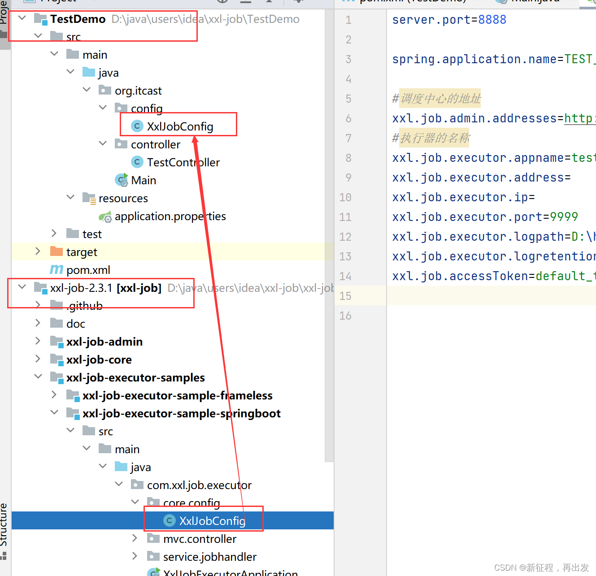The width and height of the screenshot is (596, 576).
Task: Collapse the core.config package
Action: 135,502
